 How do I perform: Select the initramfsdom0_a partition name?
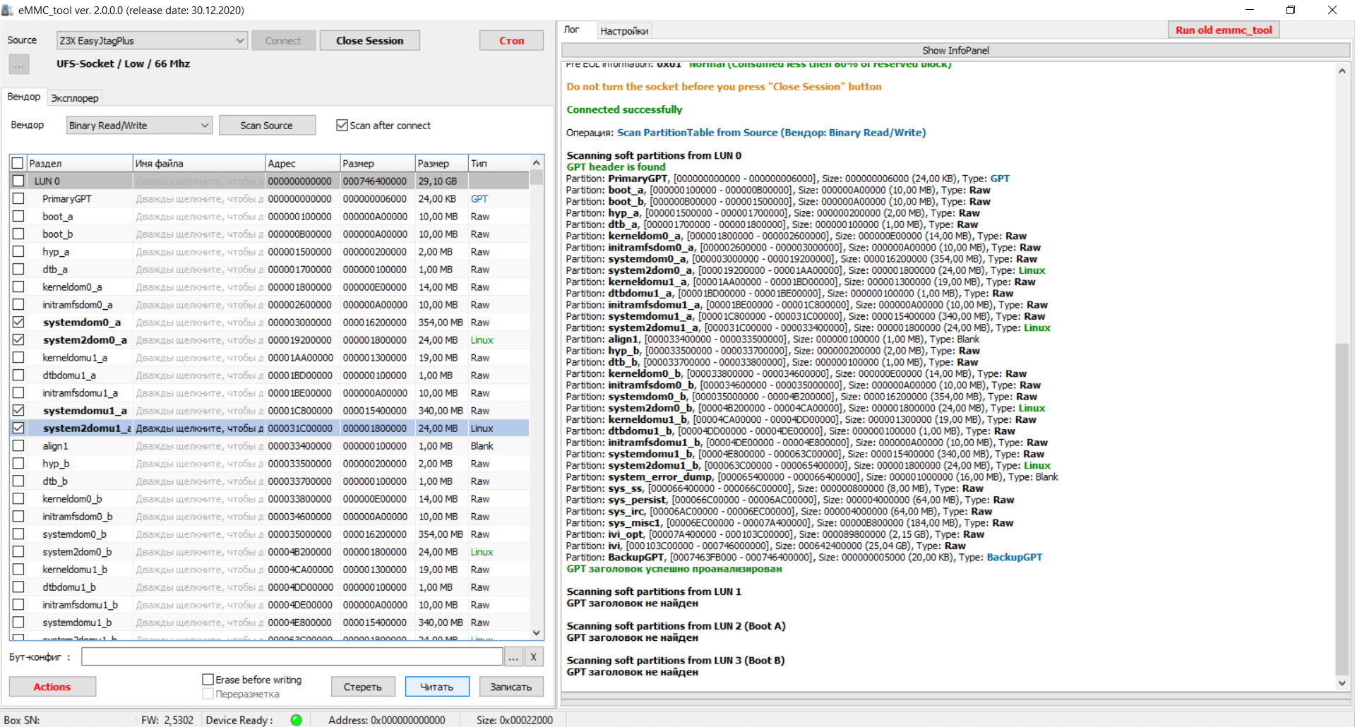[78, 304]
